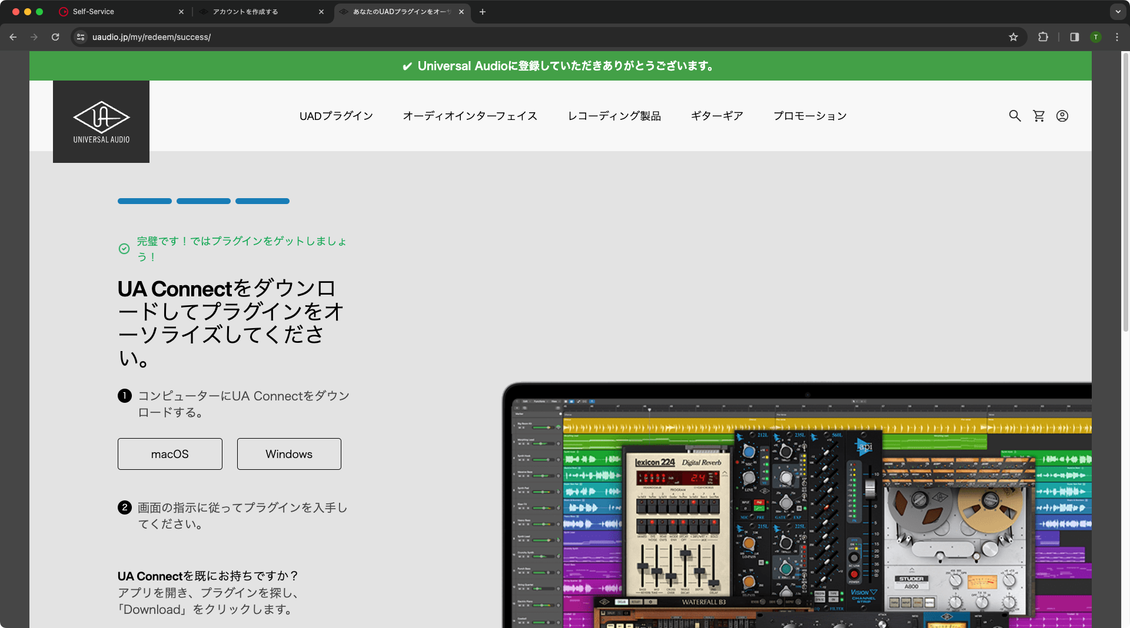
Task: Open the Chrome profile avatar
Action: (1096, 37)
